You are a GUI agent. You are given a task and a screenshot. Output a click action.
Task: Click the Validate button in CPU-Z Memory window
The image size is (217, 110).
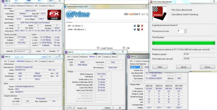107,108
